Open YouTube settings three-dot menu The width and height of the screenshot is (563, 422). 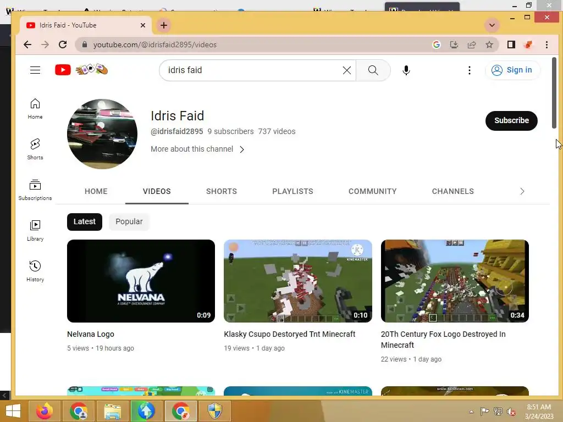tap(470, 70)
